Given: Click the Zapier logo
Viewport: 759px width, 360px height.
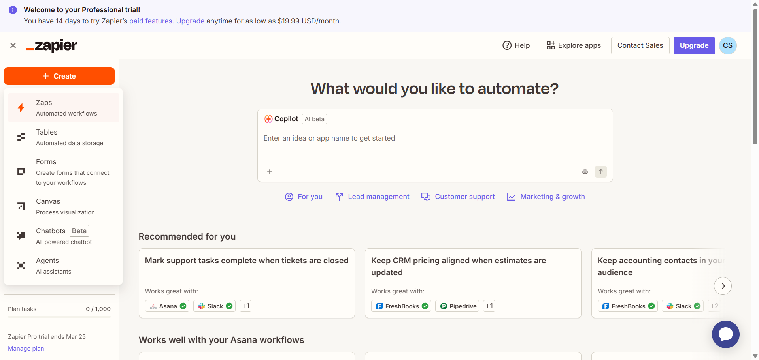Looking at the screenshot, I should pyautogui.click(x=52, y=45).
